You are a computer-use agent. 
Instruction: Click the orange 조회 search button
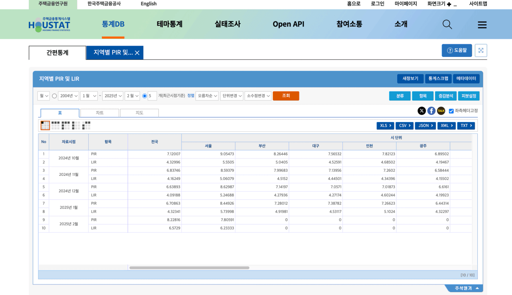[x=286, y=96]
